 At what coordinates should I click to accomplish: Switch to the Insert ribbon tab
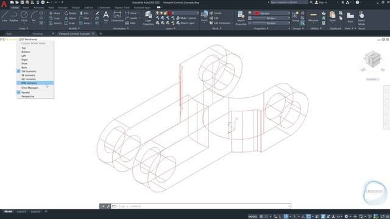(x=26, y=8)
